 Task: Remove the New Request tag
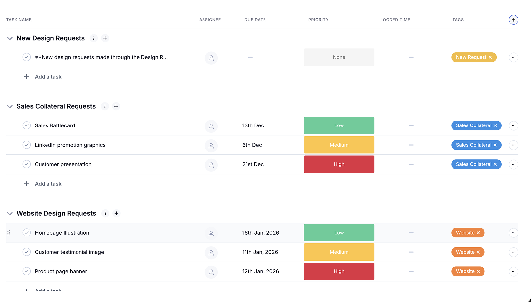(x=490, y=57)
